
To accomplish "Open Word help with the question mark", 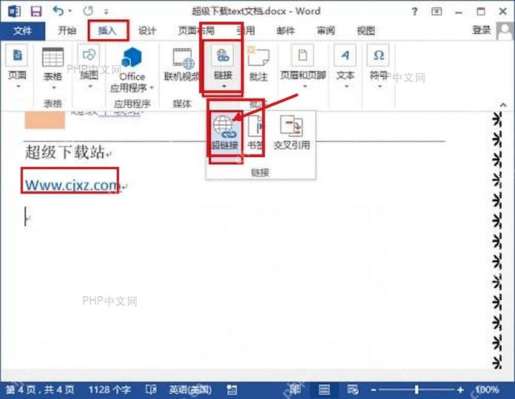I will click(415, 12).
